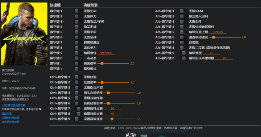Apply the 编辑技能点数 button
The width and height of the screenshot is (261, 137).
pos(78,114)
